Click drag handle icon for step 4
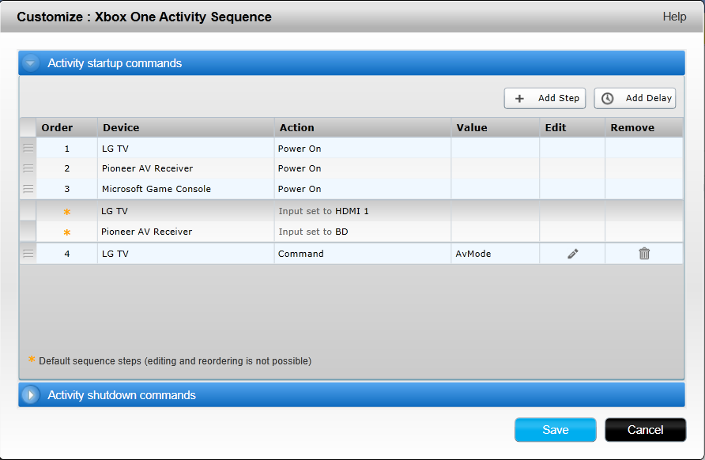 click(x=28, y=254)
